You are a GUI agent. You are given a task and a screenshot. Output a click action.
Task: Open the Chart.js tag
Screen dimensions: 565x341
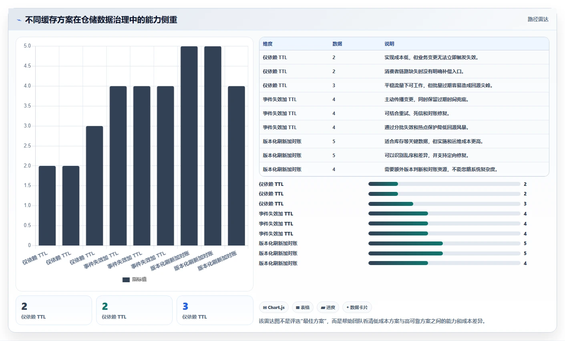274,307
